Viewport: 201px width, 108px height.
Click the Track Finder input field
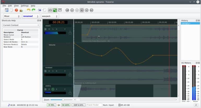94,105
